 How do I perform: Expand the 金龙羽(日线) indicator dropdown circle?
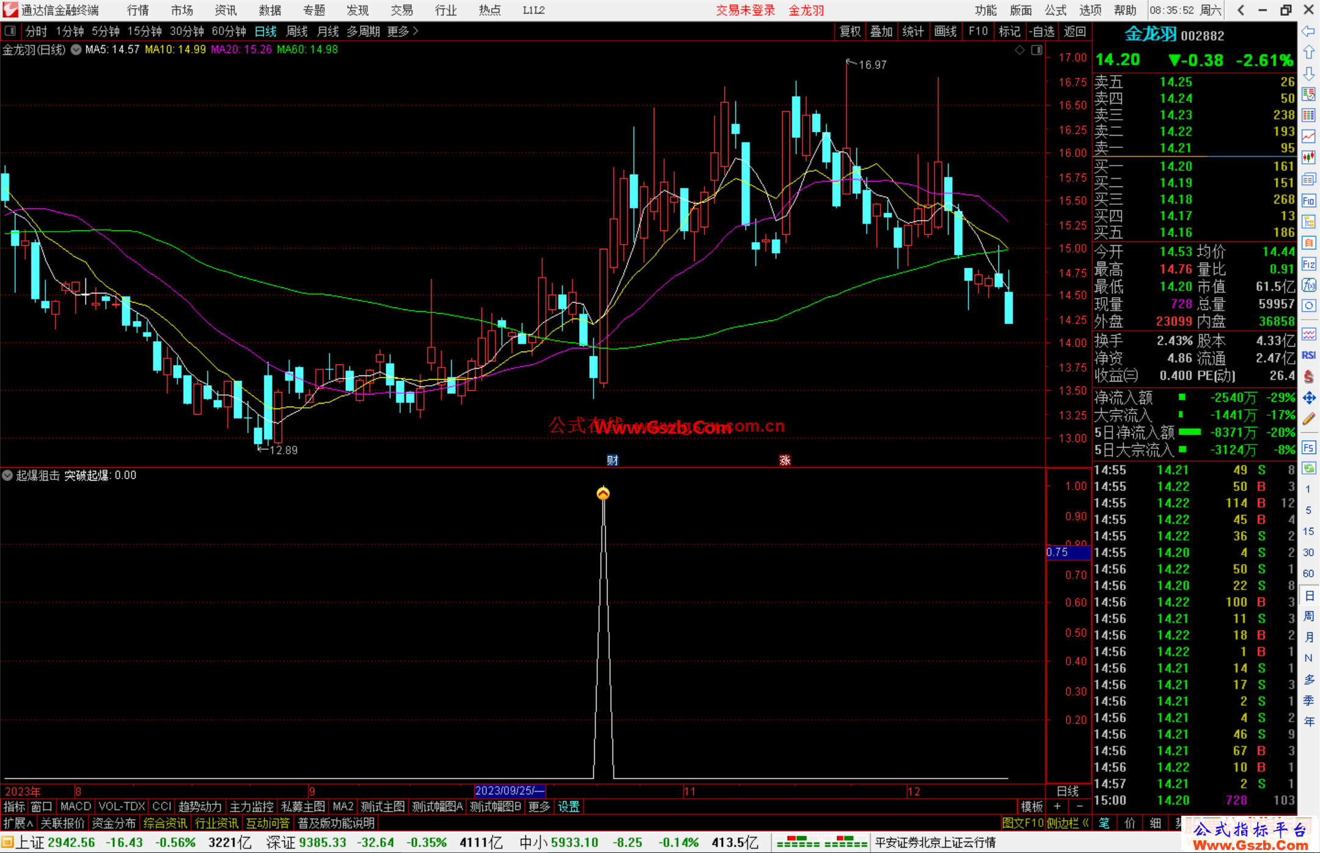76,50
